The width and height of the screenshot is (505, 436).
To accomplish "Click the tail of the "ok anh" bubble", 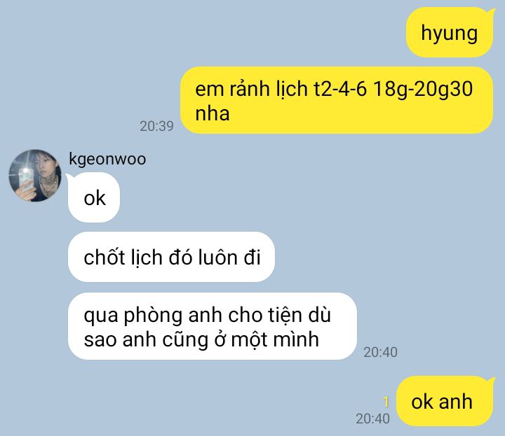I will pyautogui.click(x=490, y=381).
